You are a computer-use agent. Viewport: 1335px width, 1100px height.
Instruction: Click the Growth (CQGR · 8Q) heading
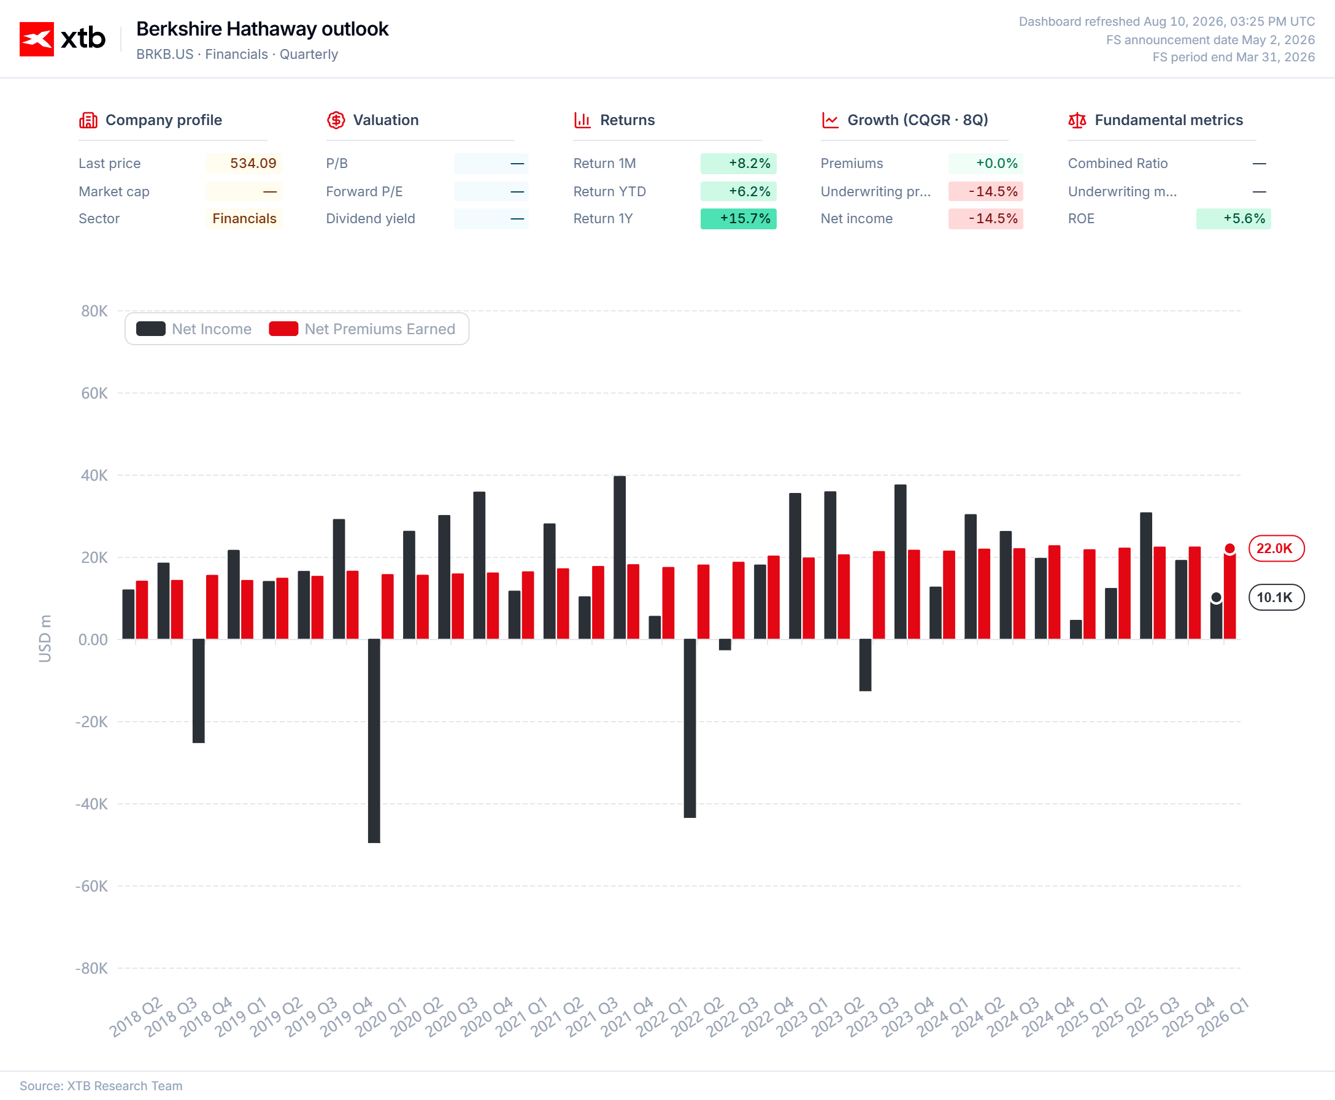(x=918, y=120)
